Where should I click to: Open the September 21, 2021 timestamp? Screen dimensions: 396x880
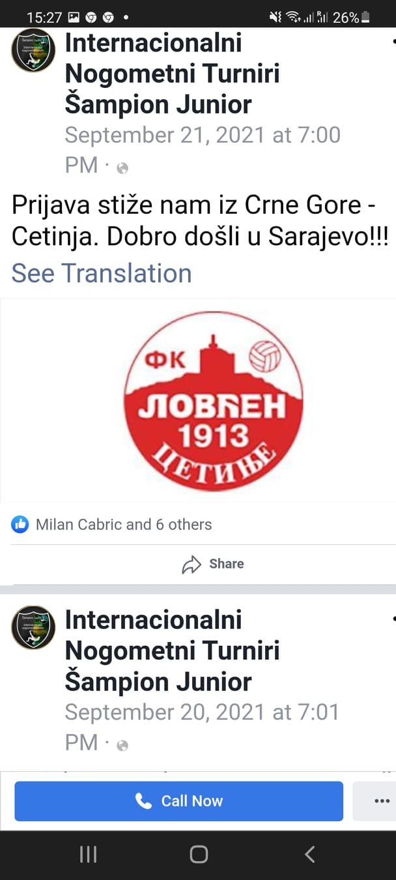click(x=203, y=150)
